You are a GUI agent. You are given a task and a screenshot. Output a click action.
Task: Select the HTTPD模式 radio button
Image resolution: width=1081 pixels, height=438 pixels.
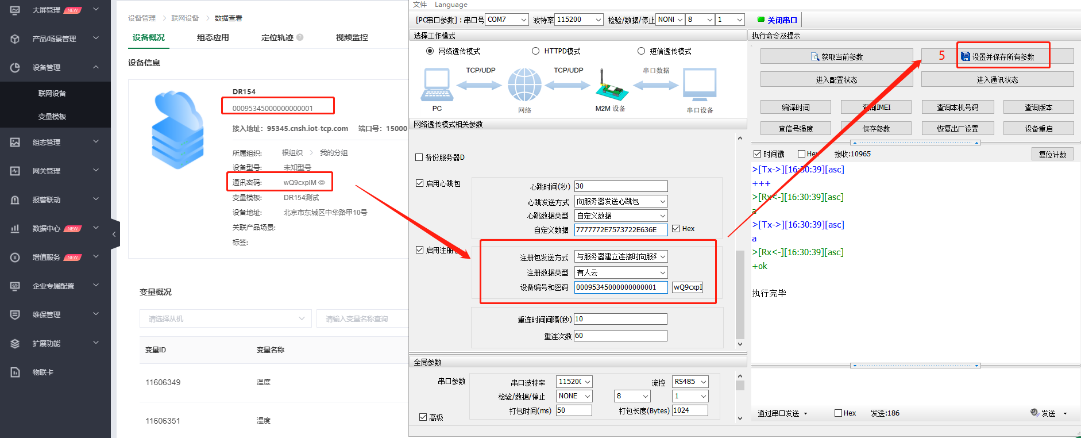[x=535, y=51]
